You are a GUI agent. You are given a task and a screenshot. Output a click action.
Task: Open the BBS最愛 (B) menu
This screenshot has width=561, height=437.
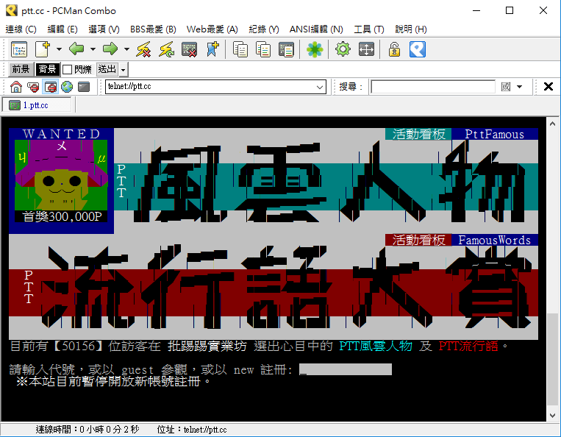click(153, 29)
